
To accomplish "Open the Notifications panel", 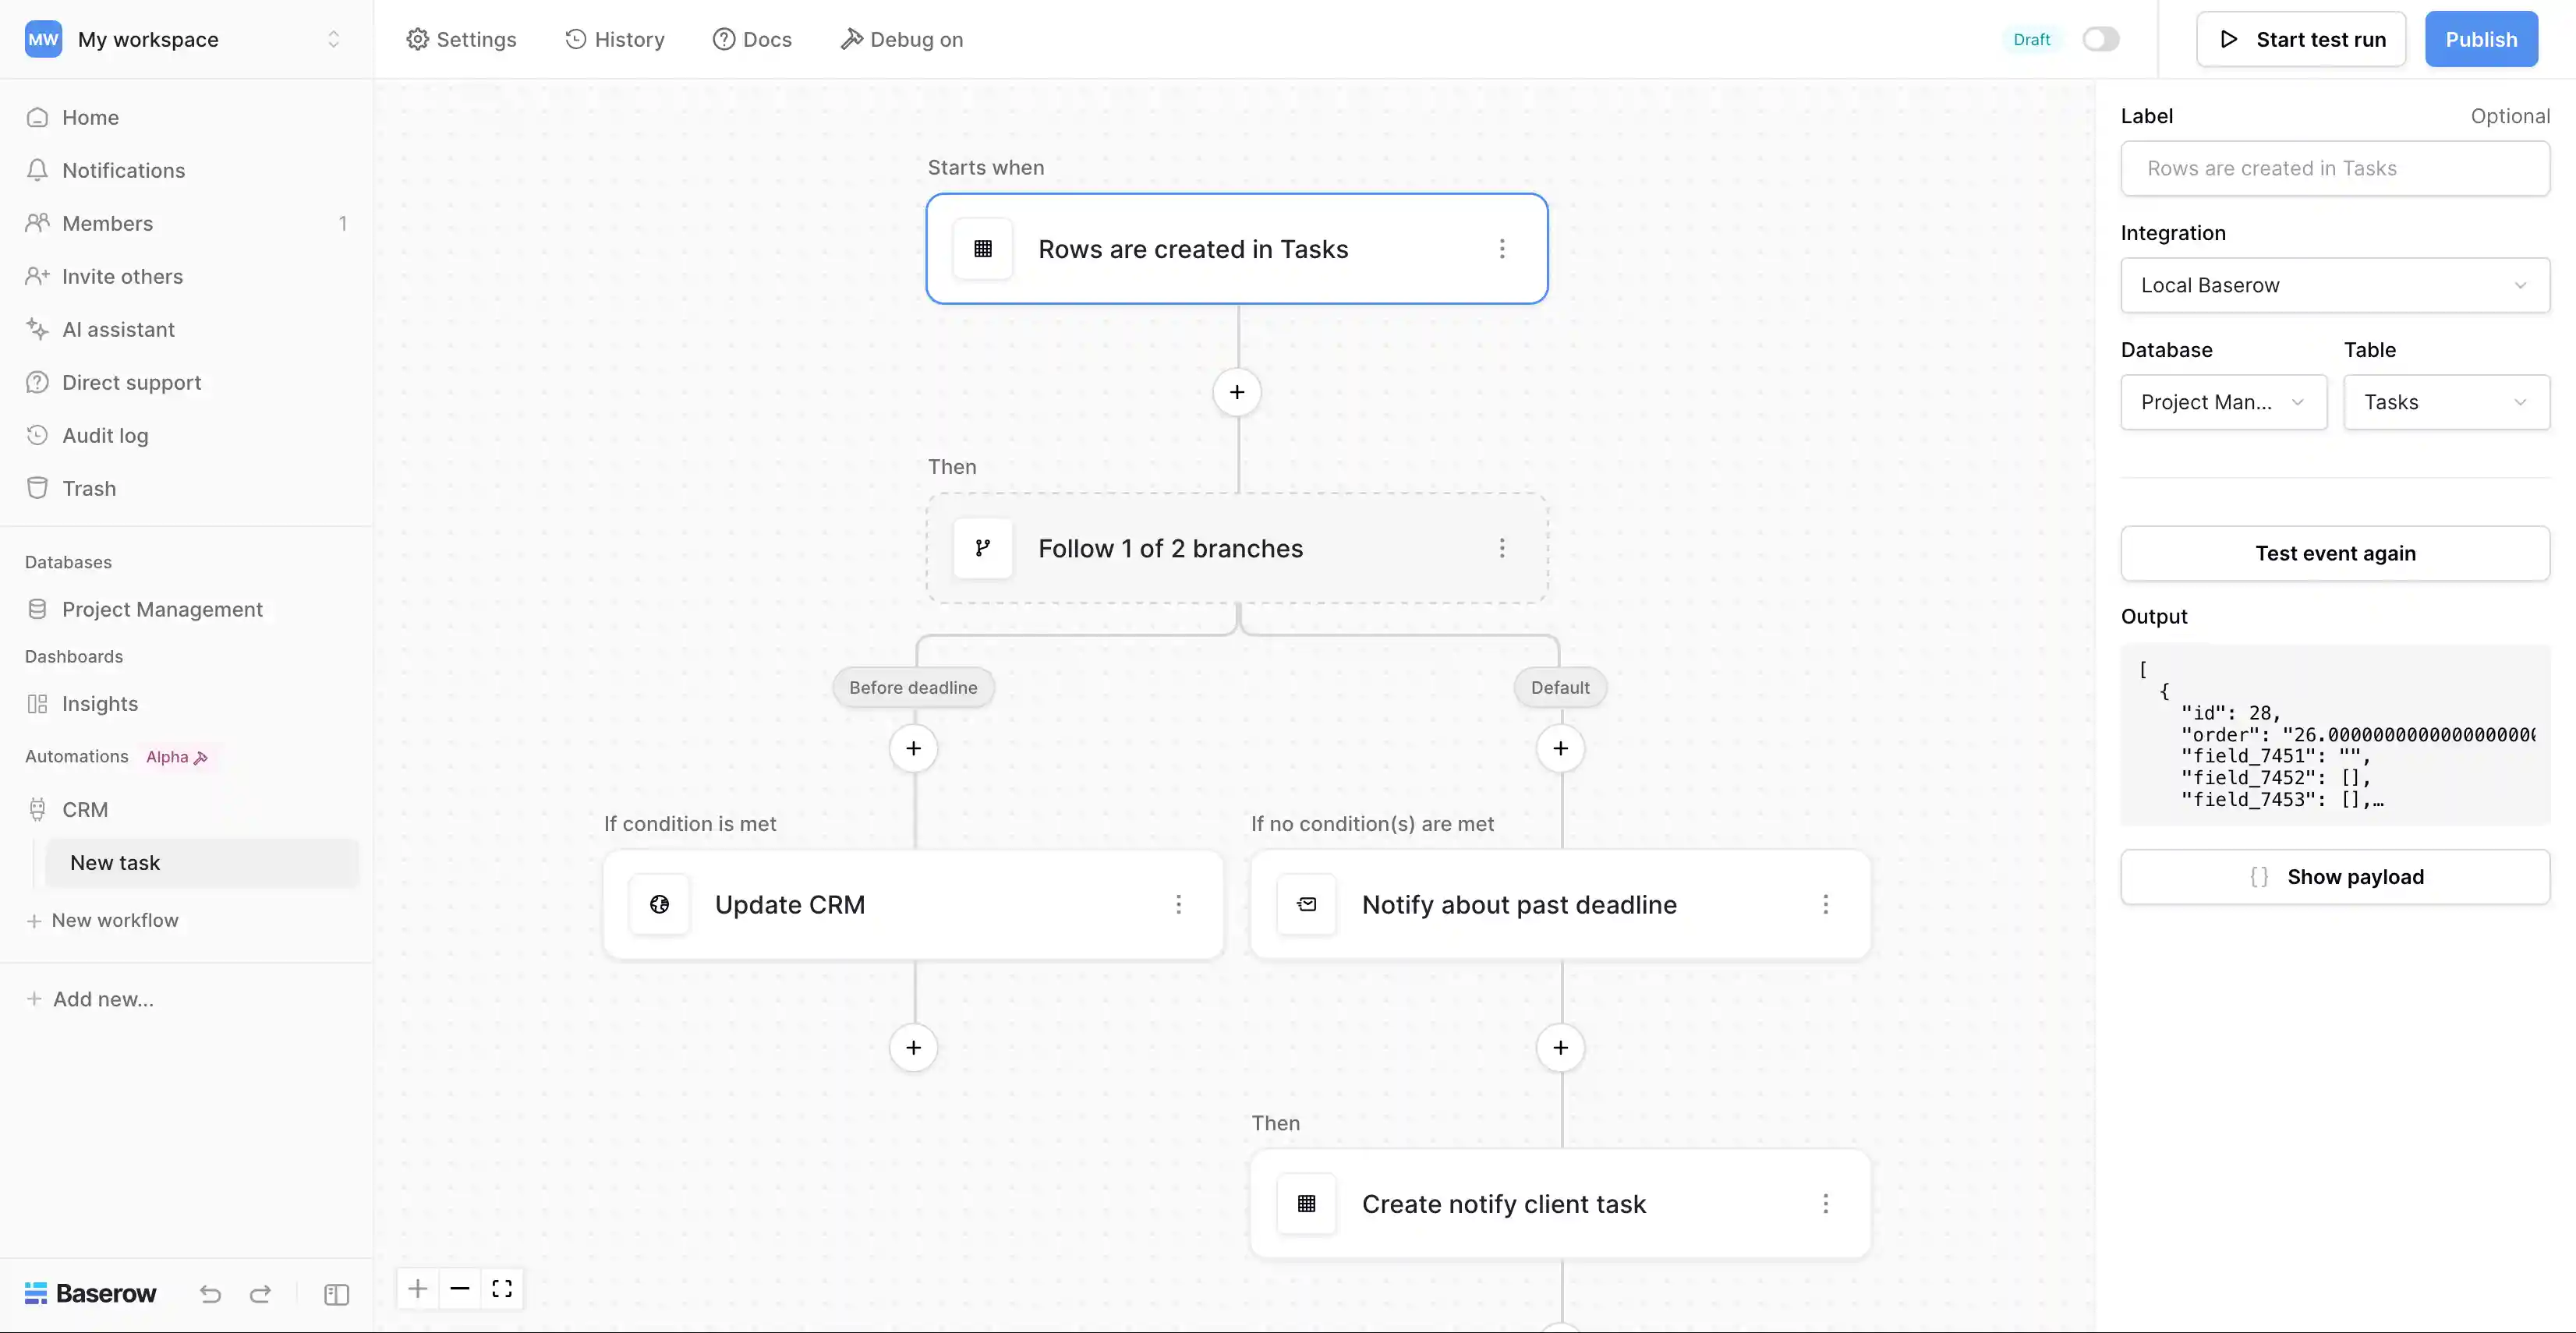I will 122,170.
